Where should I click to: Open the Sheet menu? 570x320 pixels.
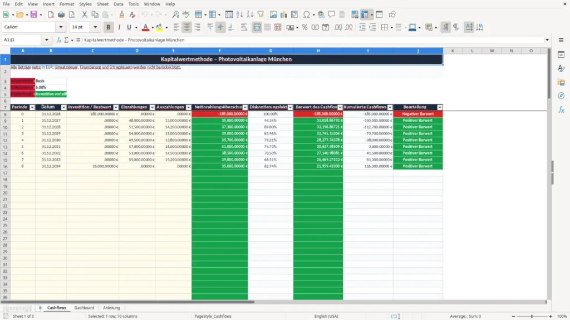pyautogui.click(x=102, y=4)
